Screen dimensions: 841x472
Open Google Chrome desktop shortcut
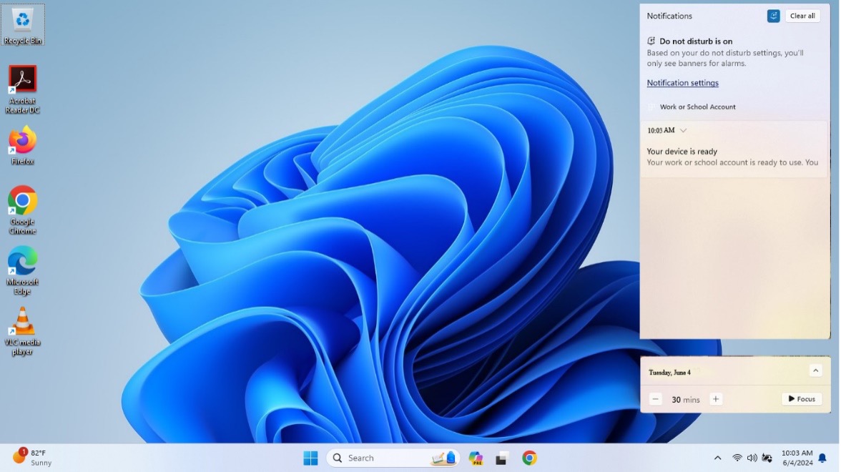(x=22, y=200)
